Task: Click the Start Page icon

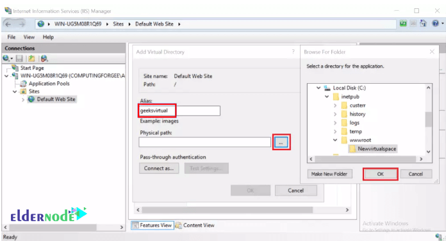Action: coord(15,68)
